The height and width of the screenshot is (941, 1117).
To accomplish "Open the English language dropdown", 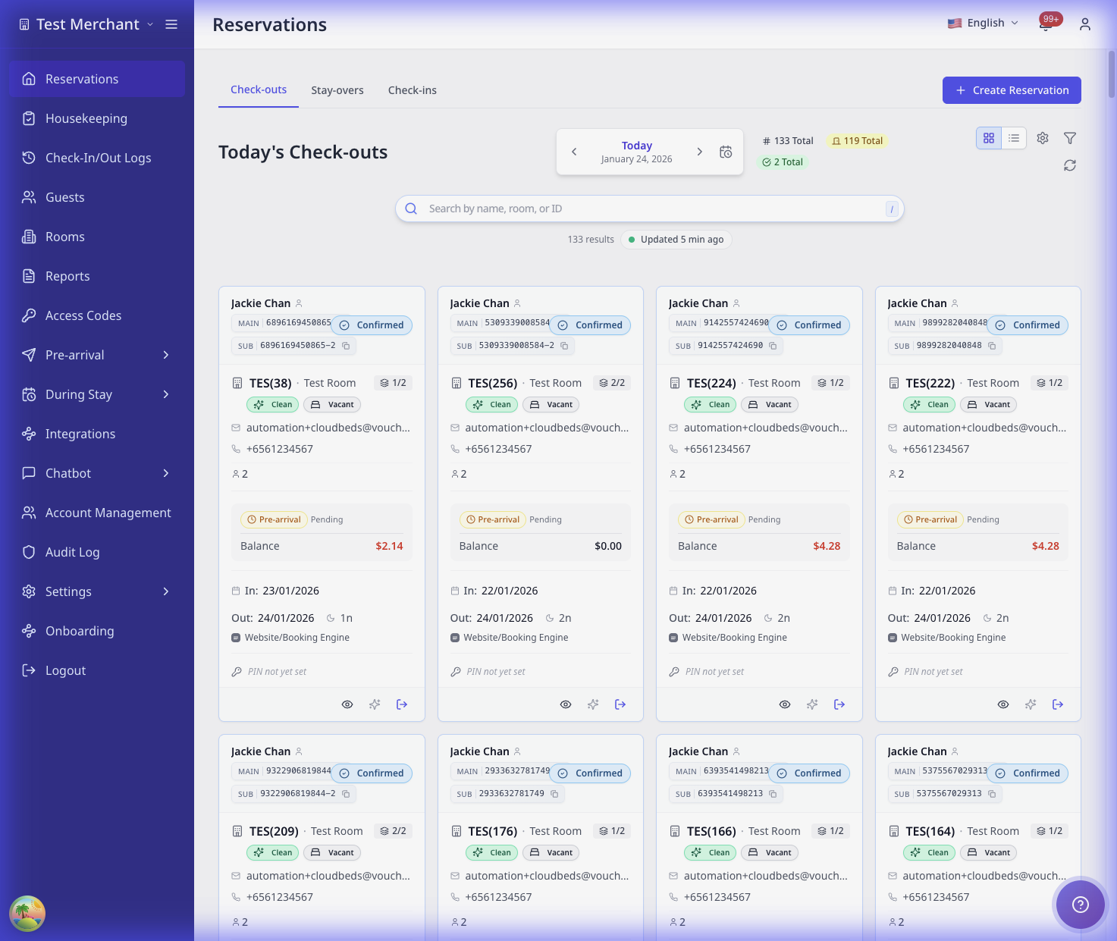I will 983,23.
